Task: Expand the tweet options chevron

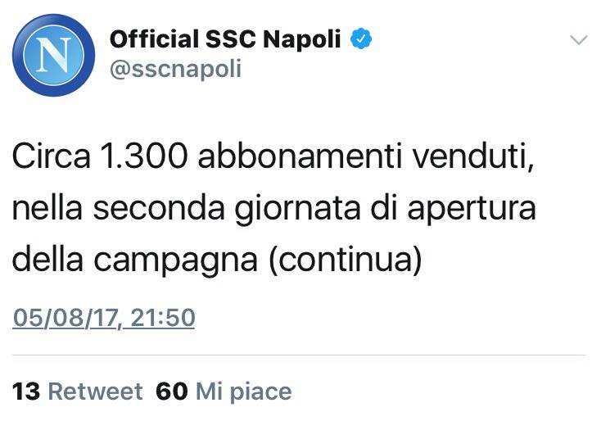Action: [578, 39]
